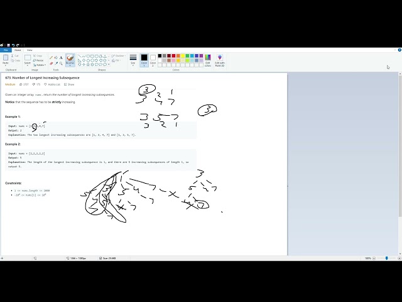Open Customize Quick Access Toolbar dropdown

coord(22,45)
